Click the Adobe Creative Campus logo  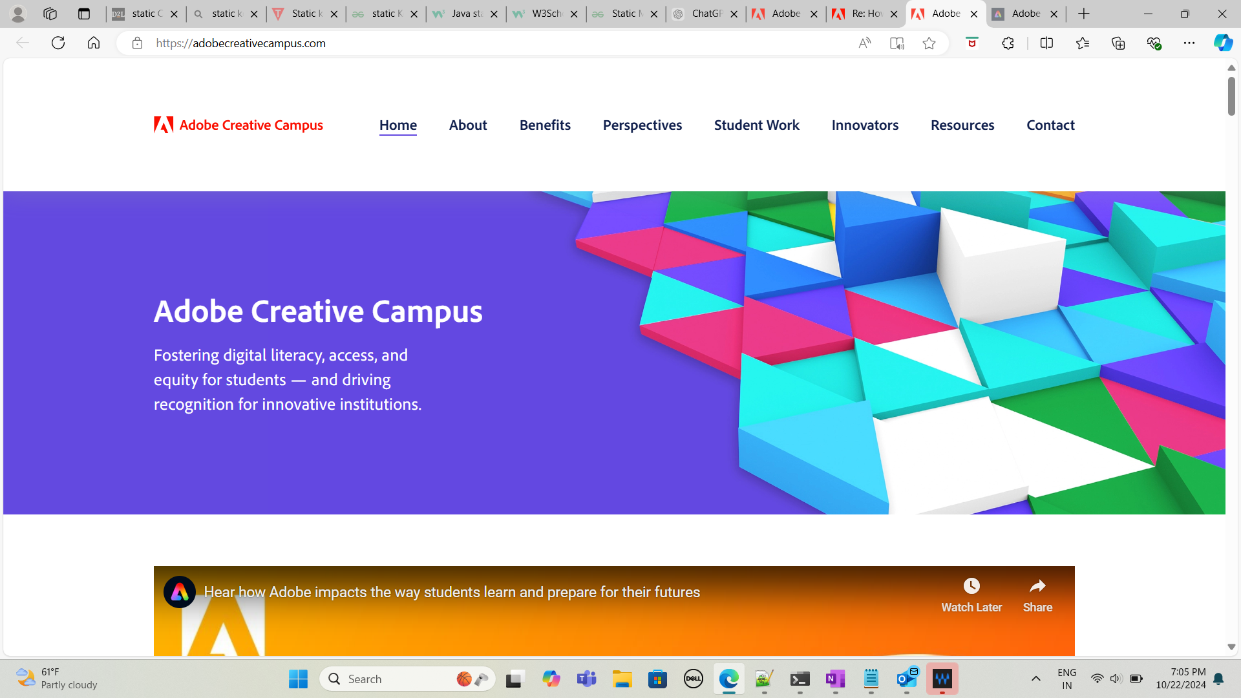click(x=238, y=125)
